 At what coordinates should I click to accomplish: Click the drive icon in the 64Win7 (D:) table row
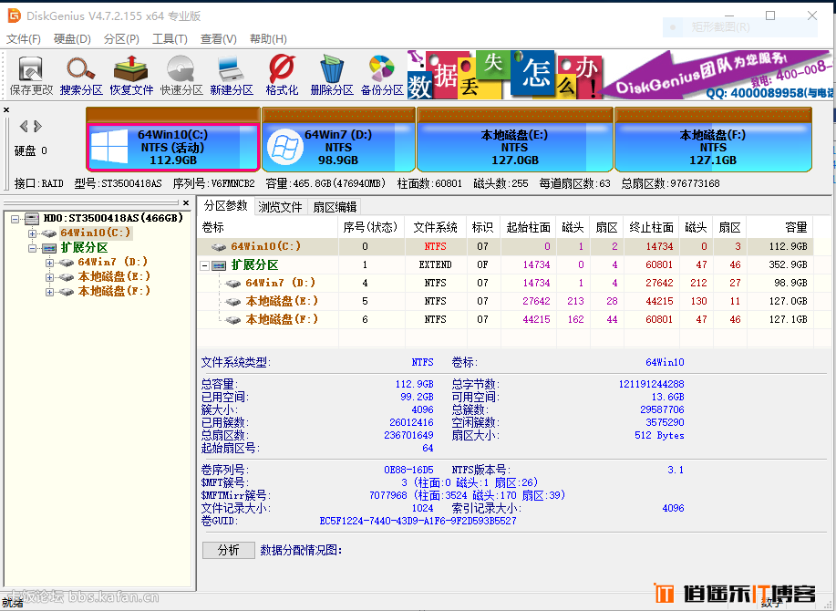pos(233,283)
